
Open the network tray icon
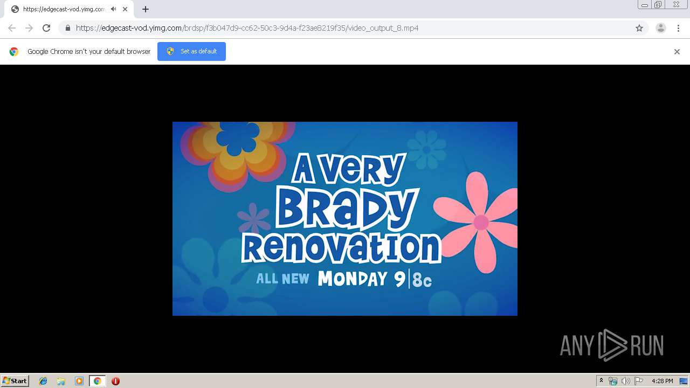[613, 381]
